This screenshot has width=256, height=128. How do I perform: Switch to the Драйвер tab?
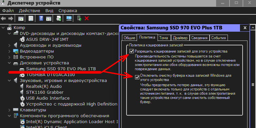pyautogui.click(x=180, y=38)
